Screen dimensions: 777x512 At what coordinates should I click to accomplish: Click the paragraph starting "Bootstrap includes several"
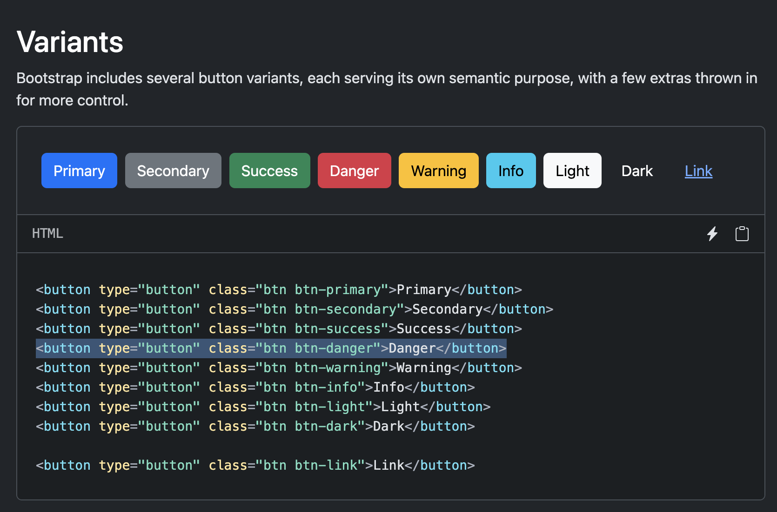coord(387,89)
